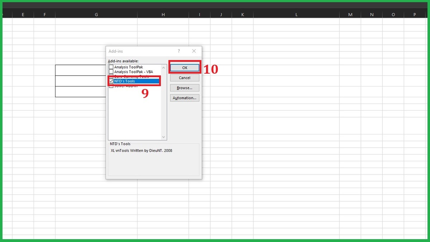Check the Analysis ToolPak - VBA box
The height and width of the screenshot is (242, 430).
point(111,72)
